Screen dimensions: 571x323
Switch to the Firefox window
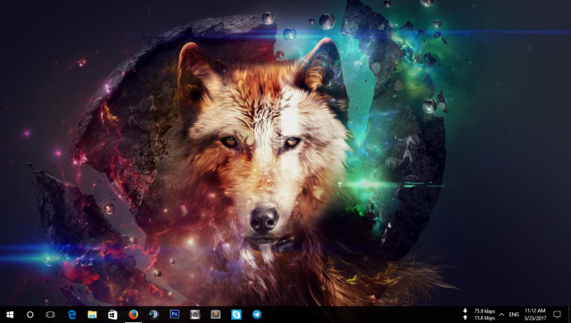133,314
